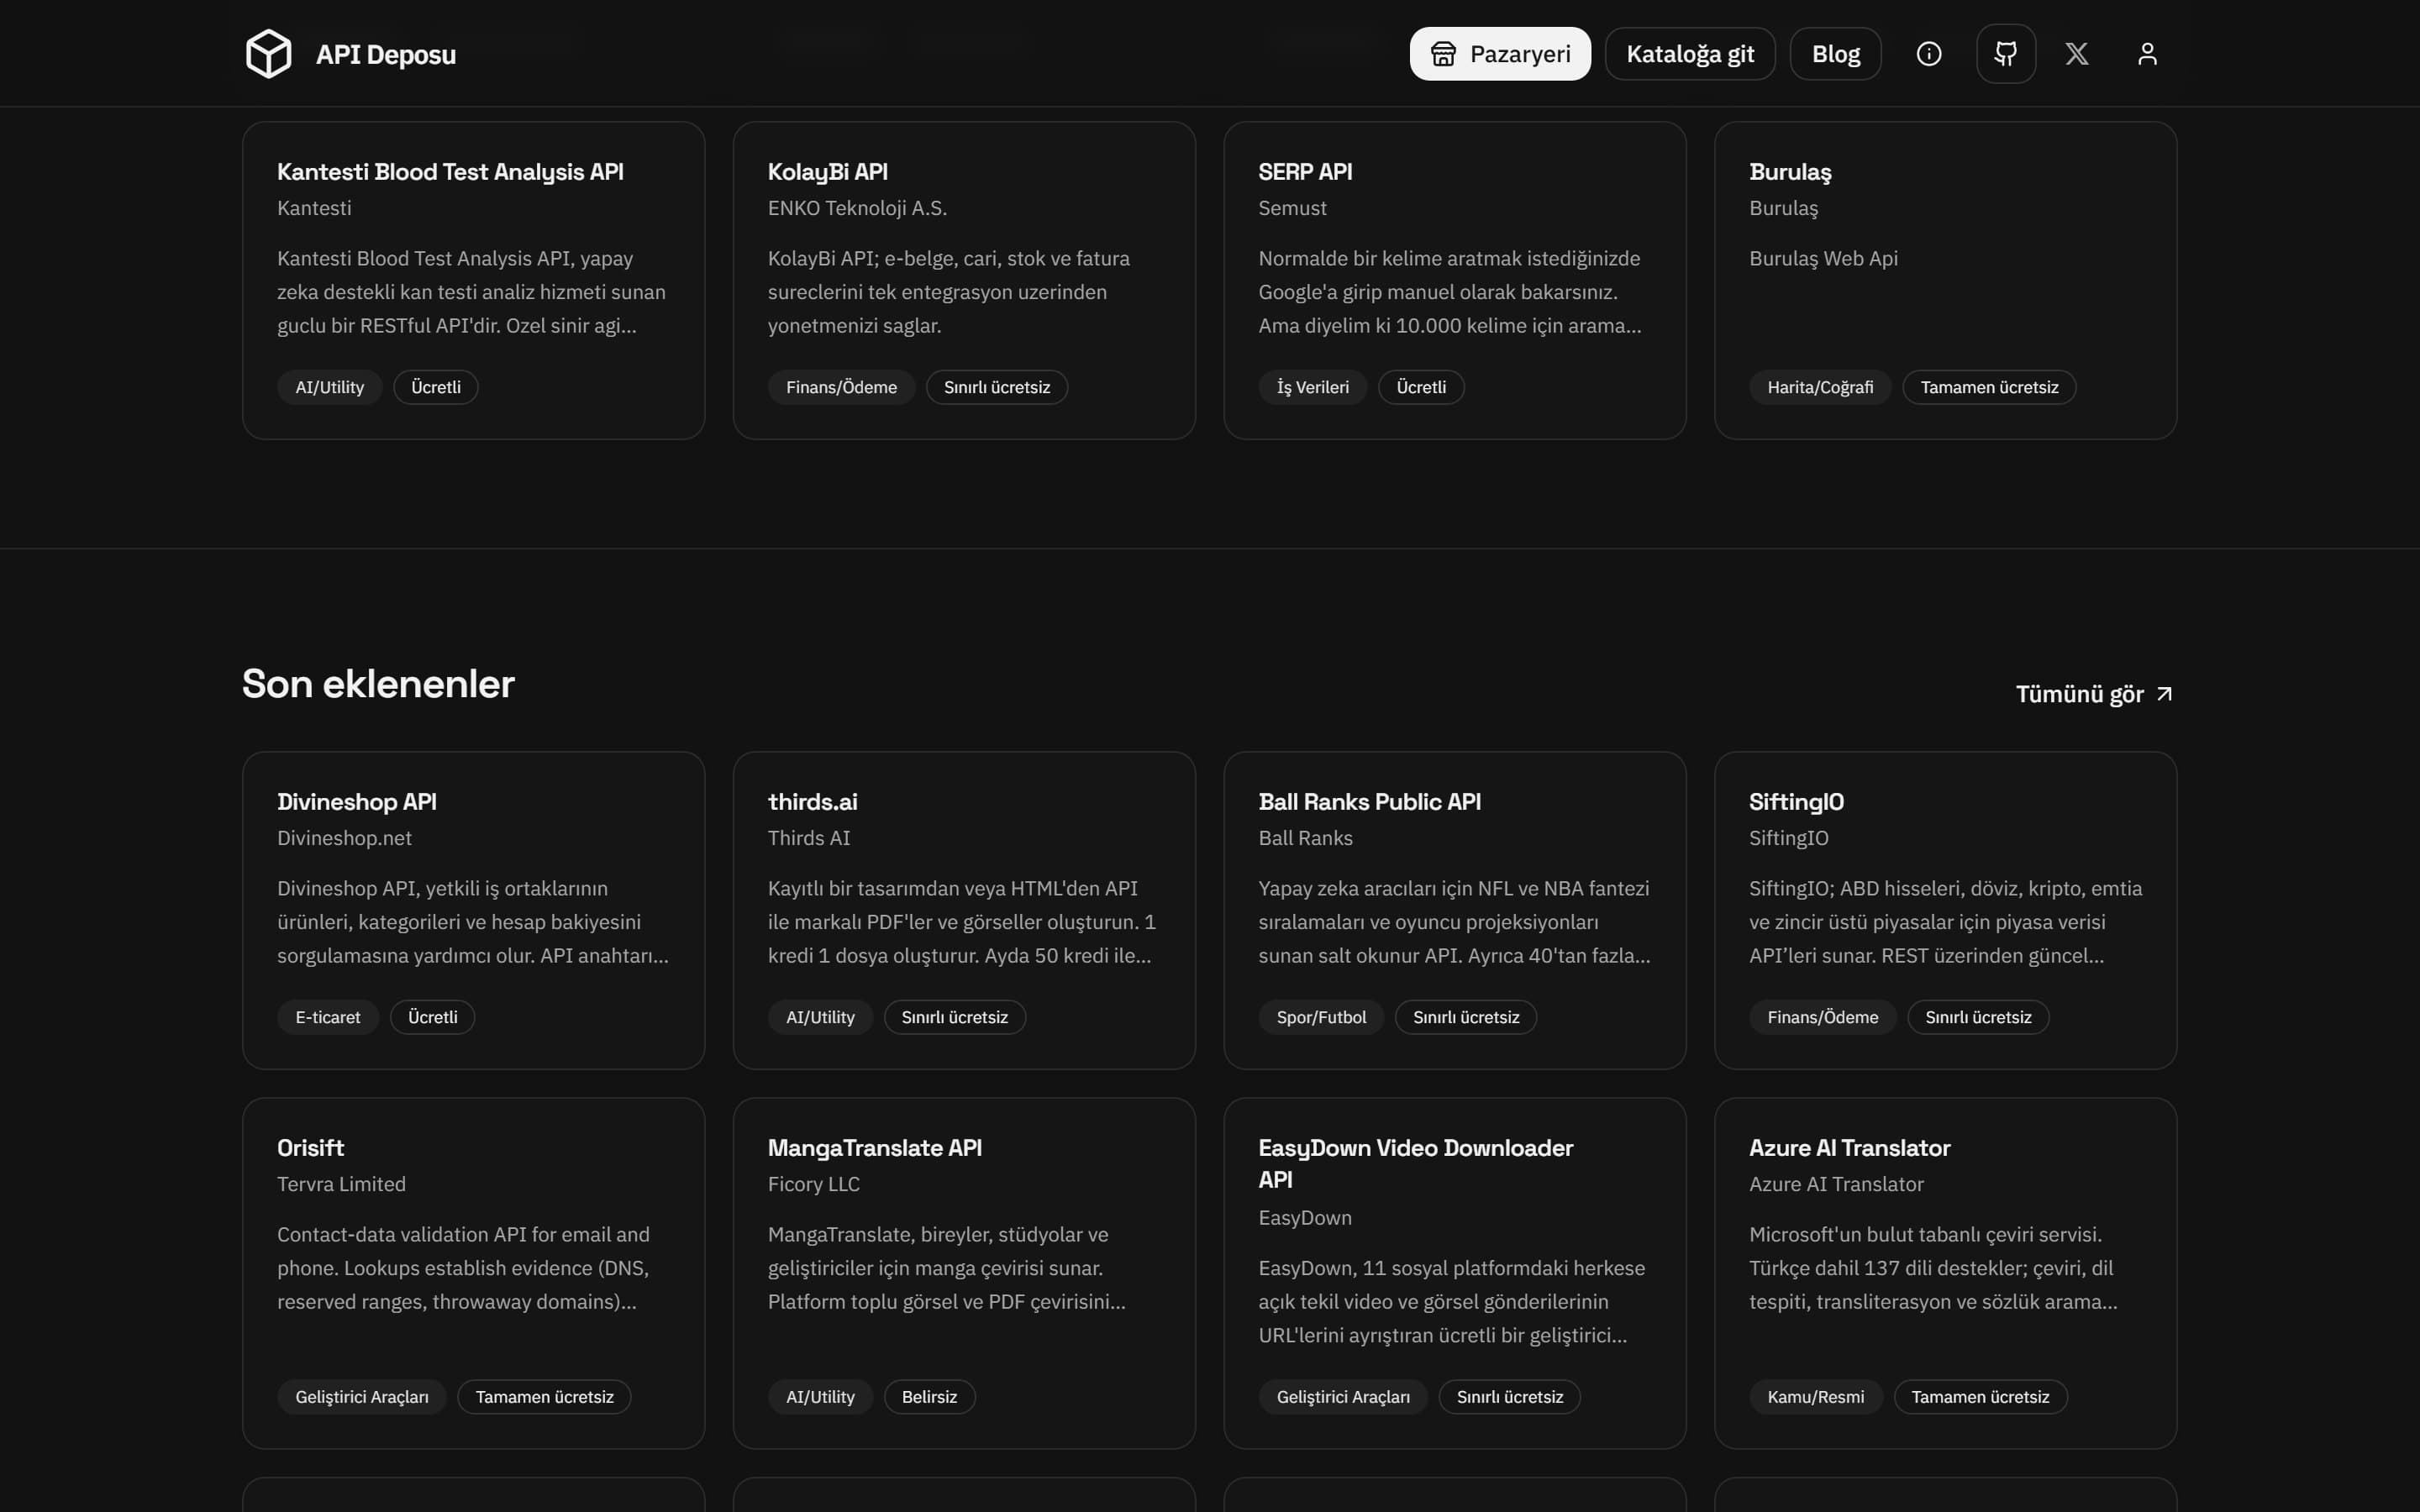Open the Orisift card title
2420x1512 pixels.
pos(310,1148)
